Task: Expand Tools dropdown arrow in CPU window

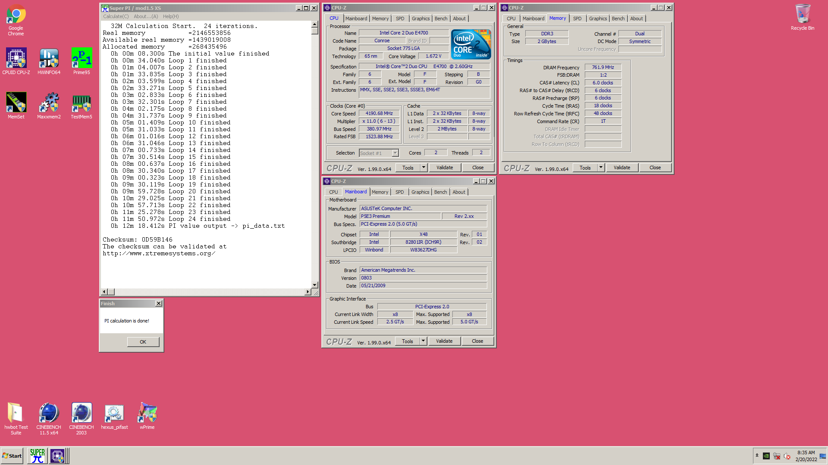Action: pyautogui.click(x=423, y=168)
